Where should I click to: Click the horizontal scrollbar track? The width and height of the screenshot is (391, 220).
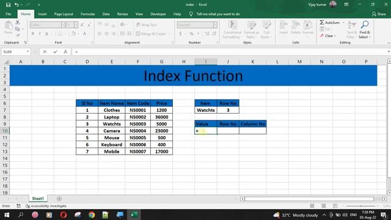309,199
